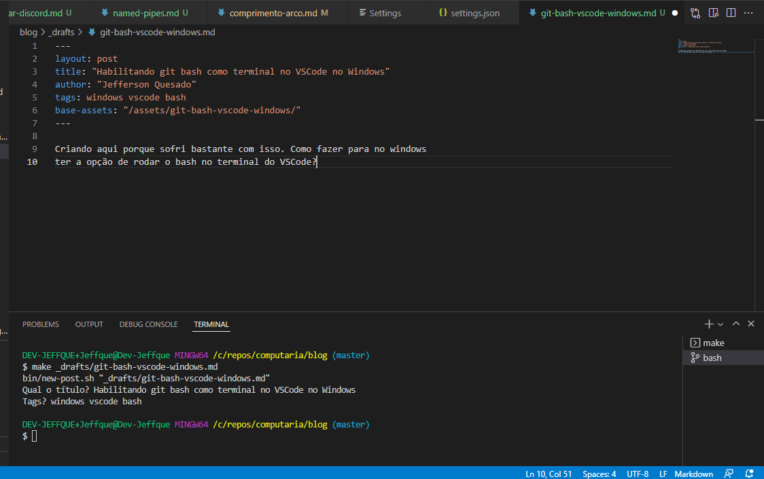
Task: Select the make terminal in the list
Action: [x=712, y=343]
